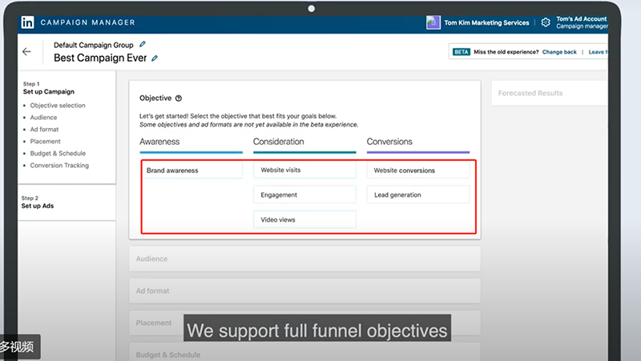
Task: Jump to Audience in Step 1 sidebar
Action: click(43, 117)
